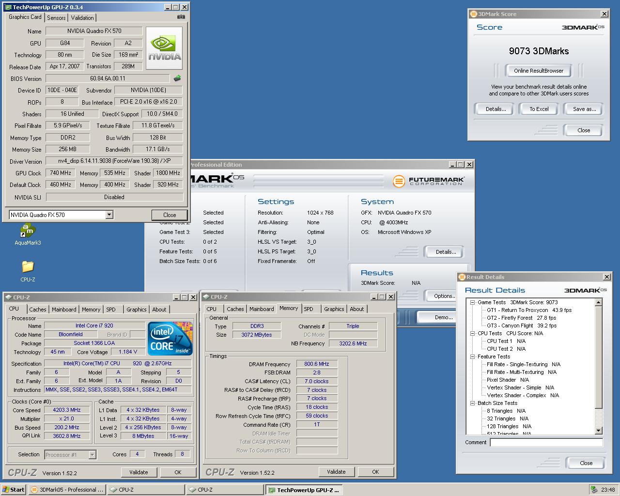620x496 pixels.
Task: Click the NVIDIA logo in GPU-Z
Action: 164,48
